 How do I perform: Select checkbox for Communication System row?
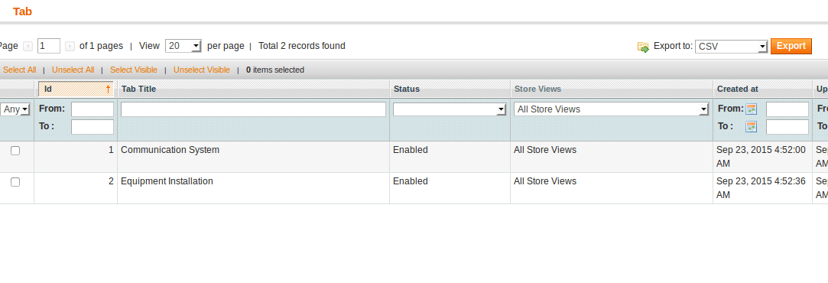[x=15, y=151]
